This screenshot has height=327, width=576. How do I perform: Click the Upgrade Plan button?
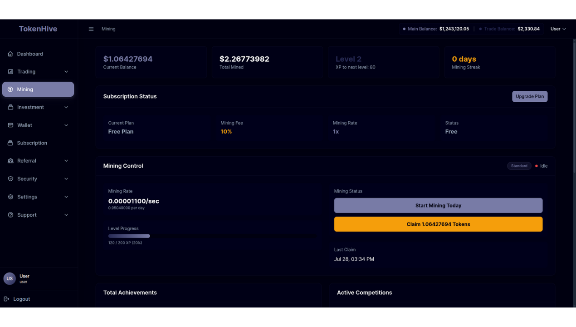[x=530, y=96]
